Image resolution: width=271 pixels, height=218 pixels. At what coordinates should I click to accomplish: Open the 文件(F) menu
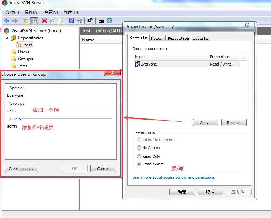12,12
